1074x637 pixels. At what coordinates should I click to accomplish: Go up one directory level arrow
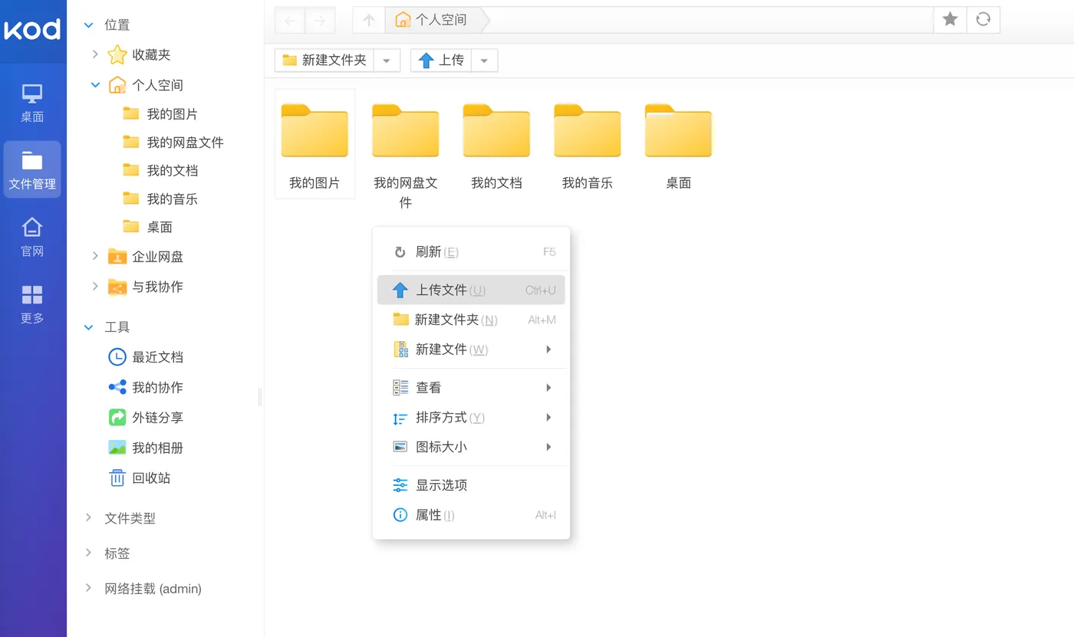click(368, 21)
